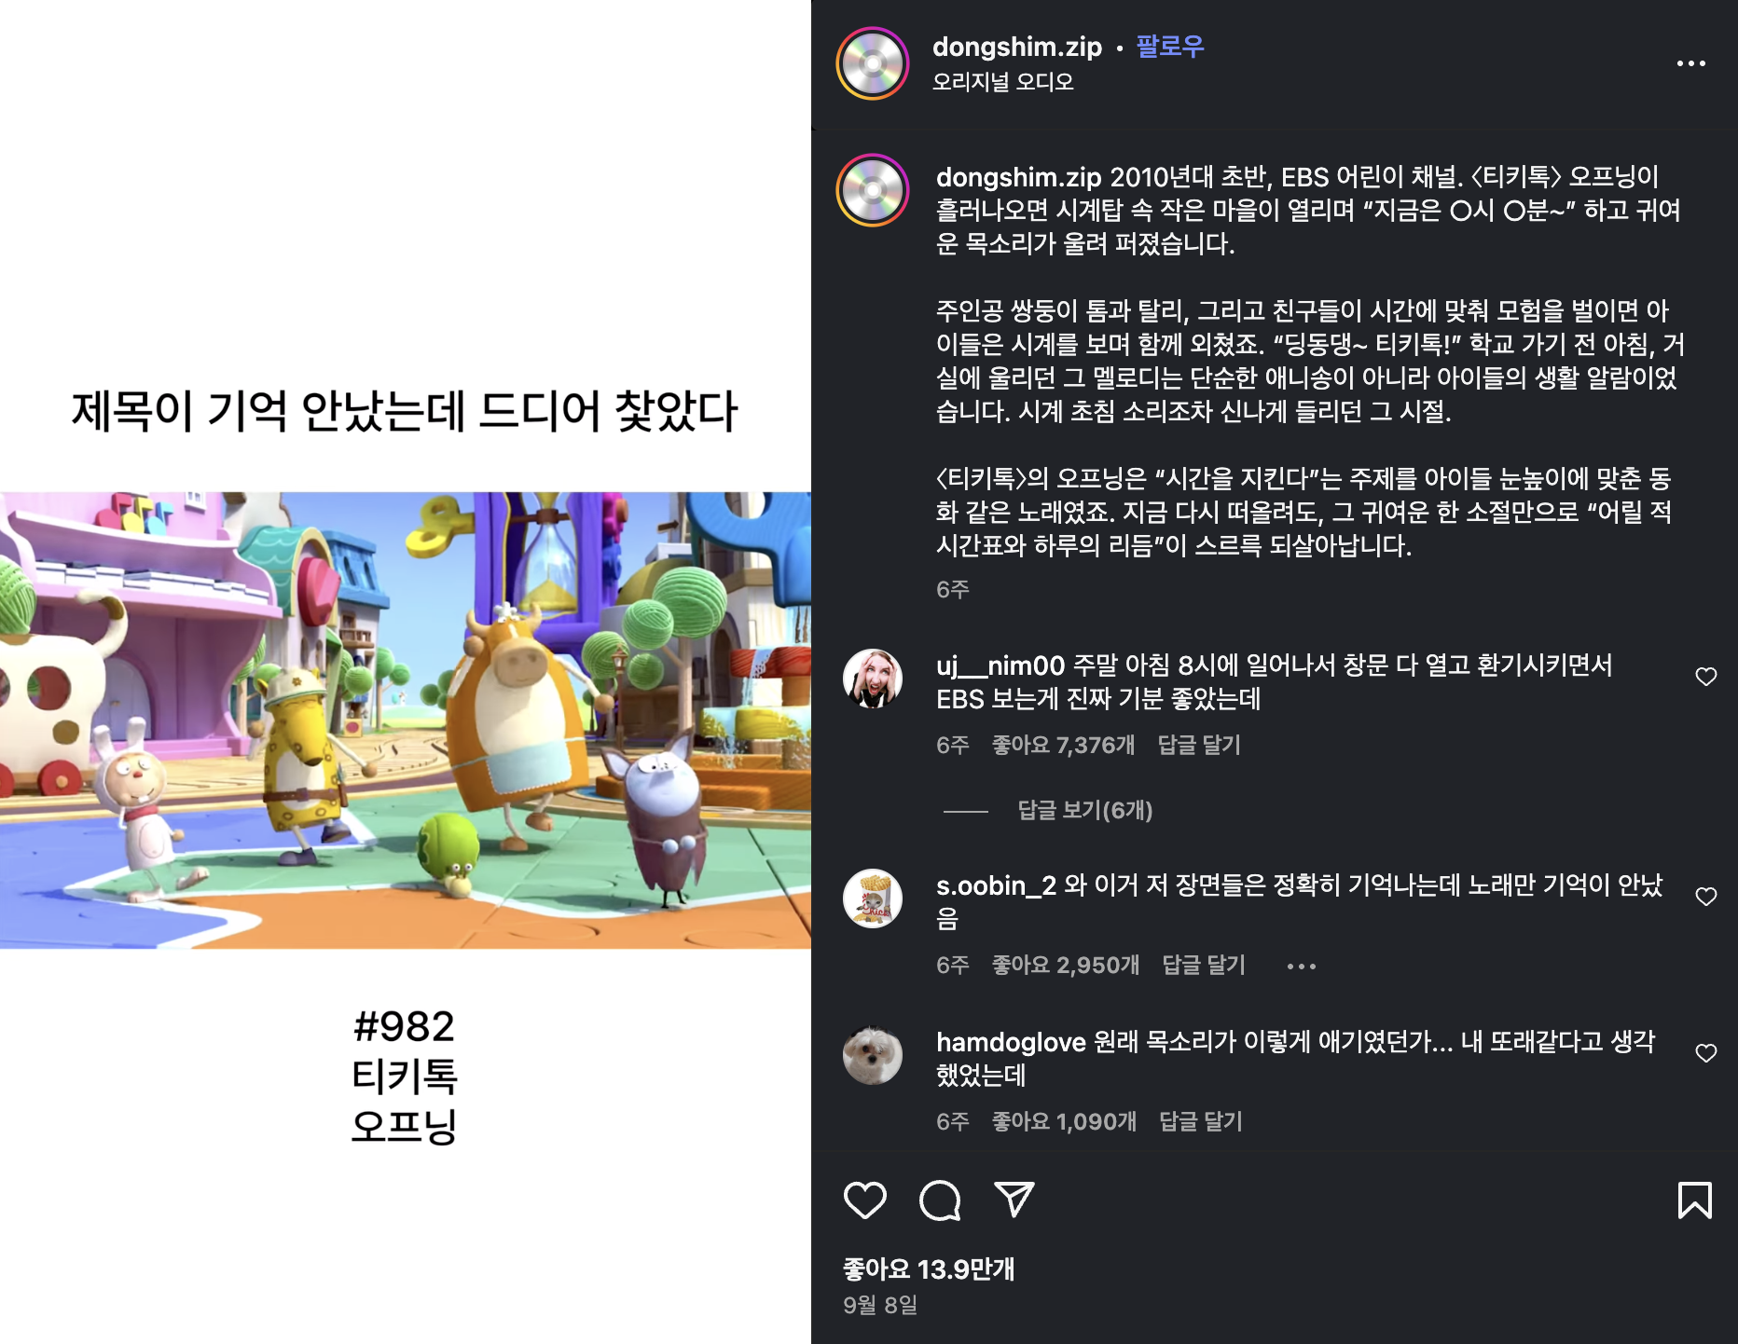Image resolution: width=1738 pixels, height=1344 pixels.
Task: Open uj__nim00's profile picture
Action: 873,679
